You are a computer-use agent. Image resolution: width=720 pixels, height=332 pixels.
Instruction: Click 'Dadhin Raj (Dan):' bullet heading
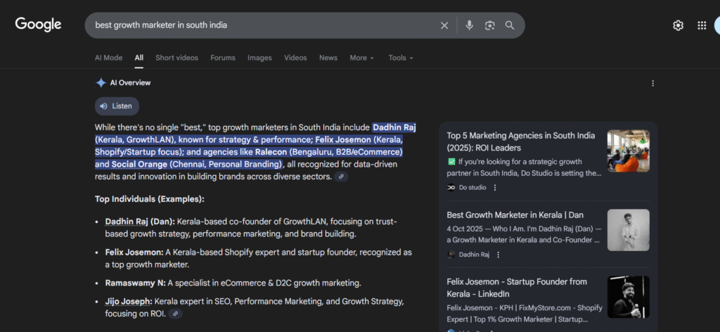pos(140,222)
